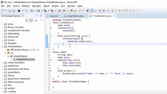Open the Navigate menu

click(37, 6)
